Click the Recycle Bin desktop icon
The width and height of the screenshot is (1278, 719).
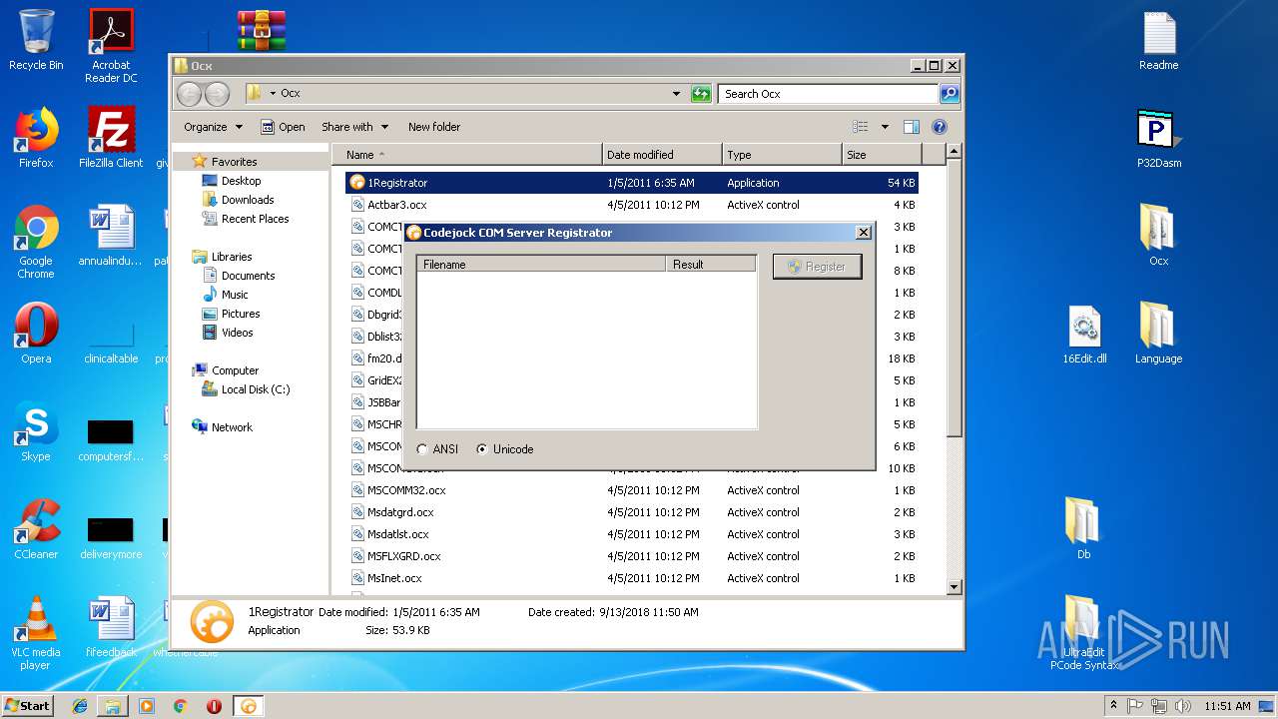(36, 40)
